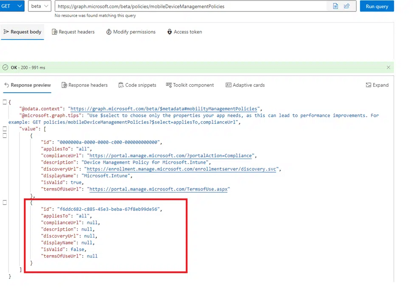Switch to the Code snippets tab

point(137,85)
